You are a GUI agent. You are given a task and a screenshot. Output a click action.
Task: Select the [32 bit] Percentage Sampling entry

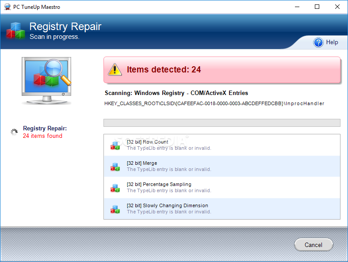222,187
